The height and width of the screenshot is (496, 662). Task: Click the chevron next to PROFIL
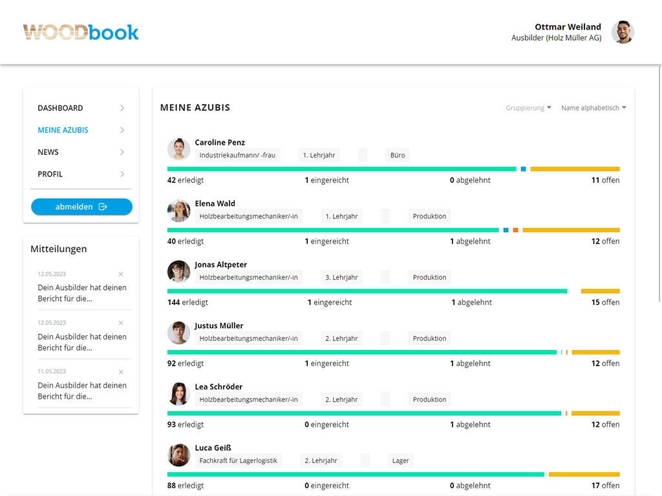(x=122, y=174)
